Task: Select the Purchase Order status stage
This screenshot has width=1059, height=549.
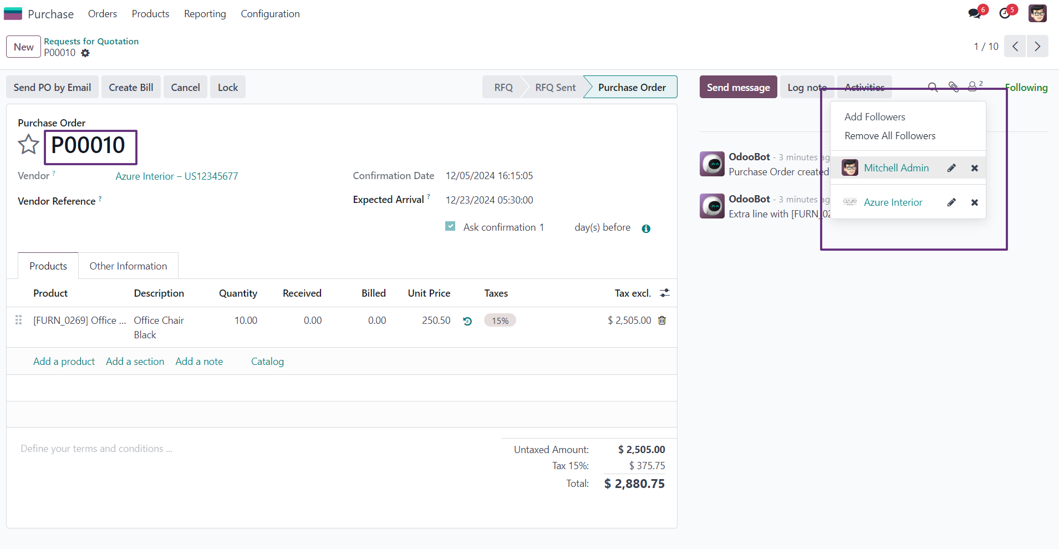Action: tap(632, 87)
